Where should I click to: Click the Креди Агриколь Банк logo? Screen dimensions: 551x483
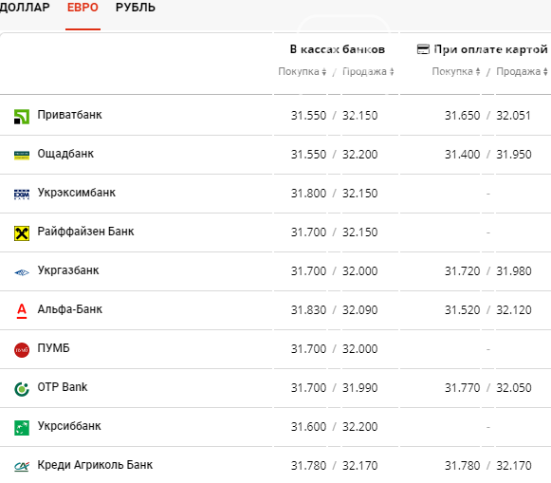(x=22, y=467)
